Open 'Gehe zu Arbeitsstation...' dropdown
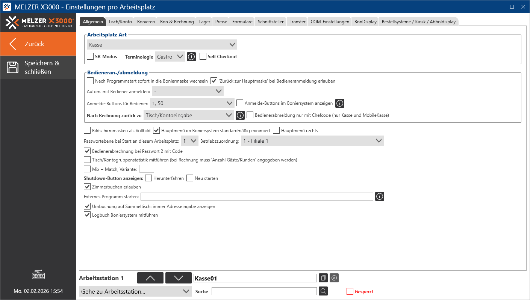Image resolution: width=530 pixels, height=300 pixels. click(135, 291)
